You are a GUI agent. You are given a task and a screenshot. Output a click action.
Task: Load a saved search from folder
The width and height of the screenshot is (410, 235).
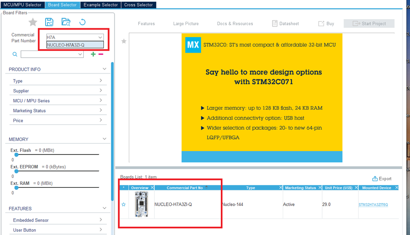pos(66,22)
